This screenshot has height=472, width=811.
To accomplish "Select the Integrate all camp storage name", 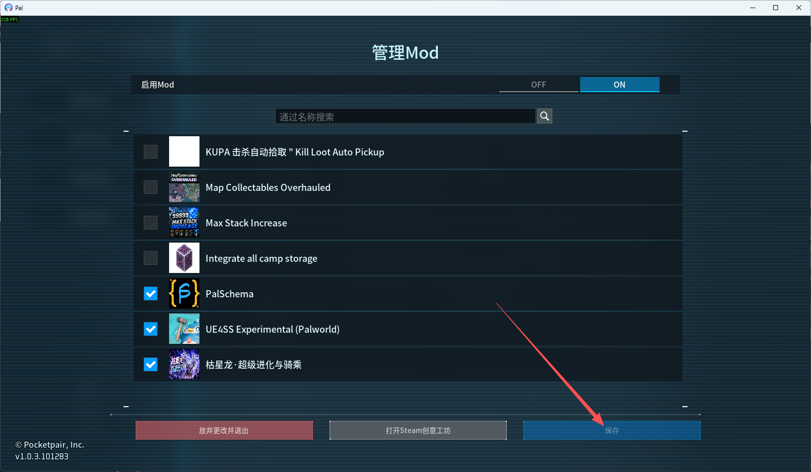I will (261, 258).
